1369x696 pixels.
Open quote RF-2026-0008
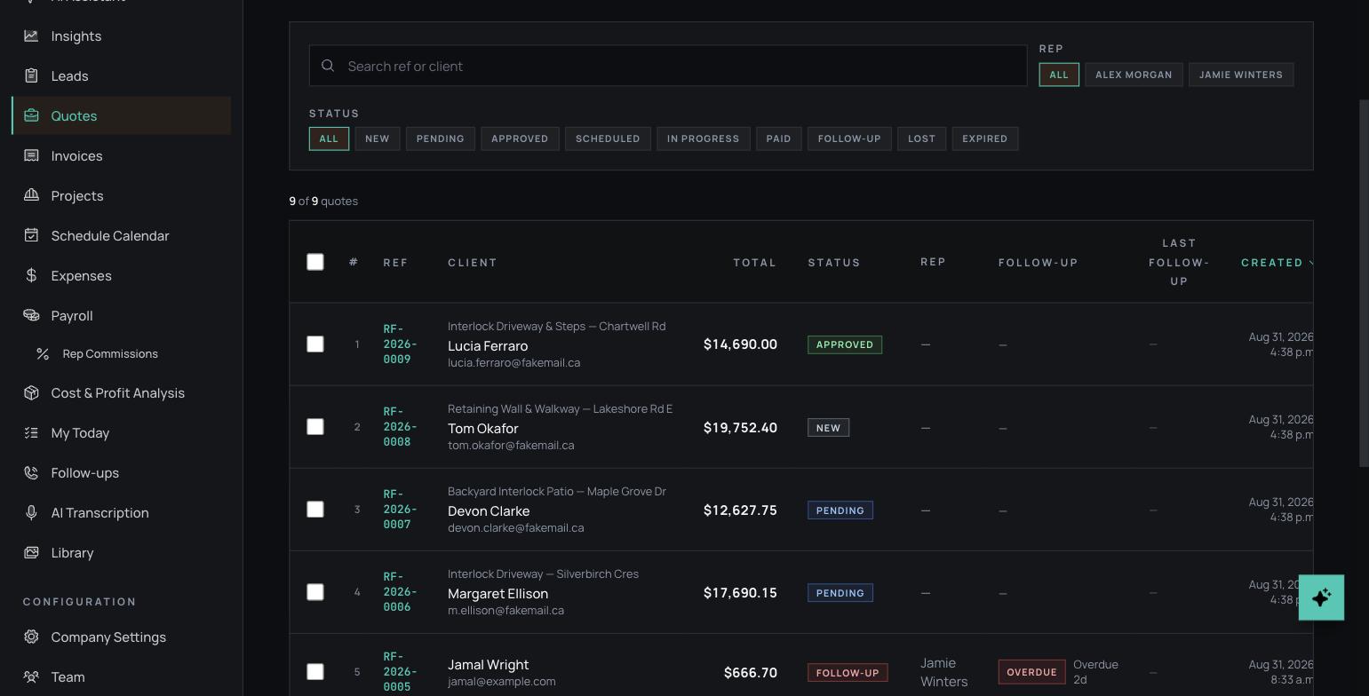pyautogui.click(x=400, y=427)
